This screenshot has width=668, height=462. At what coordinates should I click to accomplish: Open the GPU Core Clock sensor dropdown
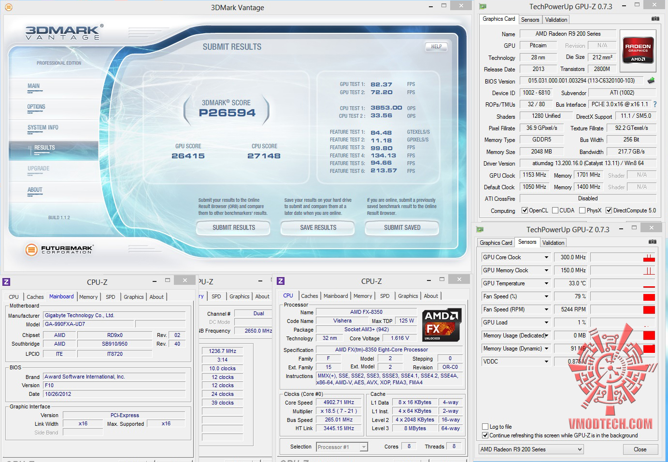(546, 257)
